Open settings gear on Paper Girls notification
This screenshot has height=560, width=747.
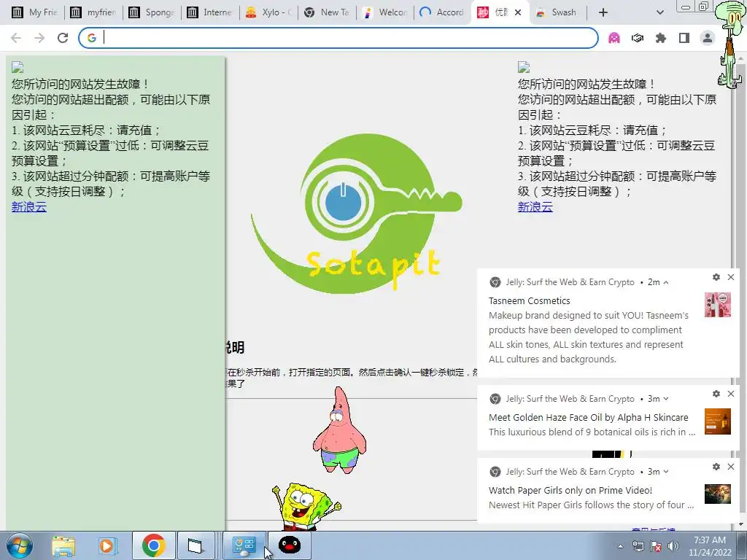[716, 467]
